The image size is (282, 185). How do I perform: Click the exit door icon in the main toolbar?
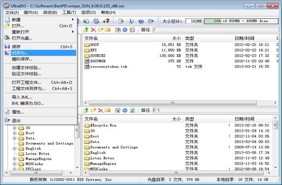(x=151, y=21)
